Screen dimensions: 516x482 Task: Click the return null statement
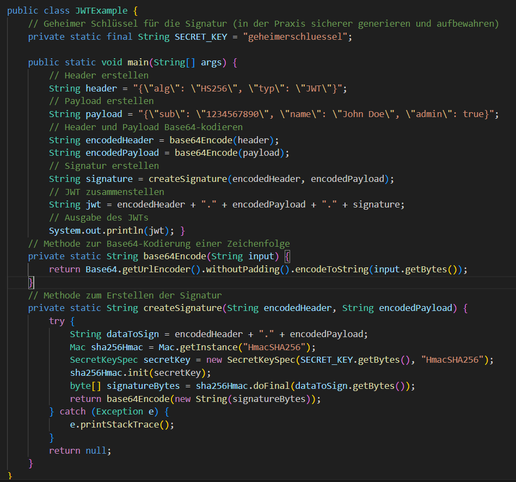[x=80, y=450]
